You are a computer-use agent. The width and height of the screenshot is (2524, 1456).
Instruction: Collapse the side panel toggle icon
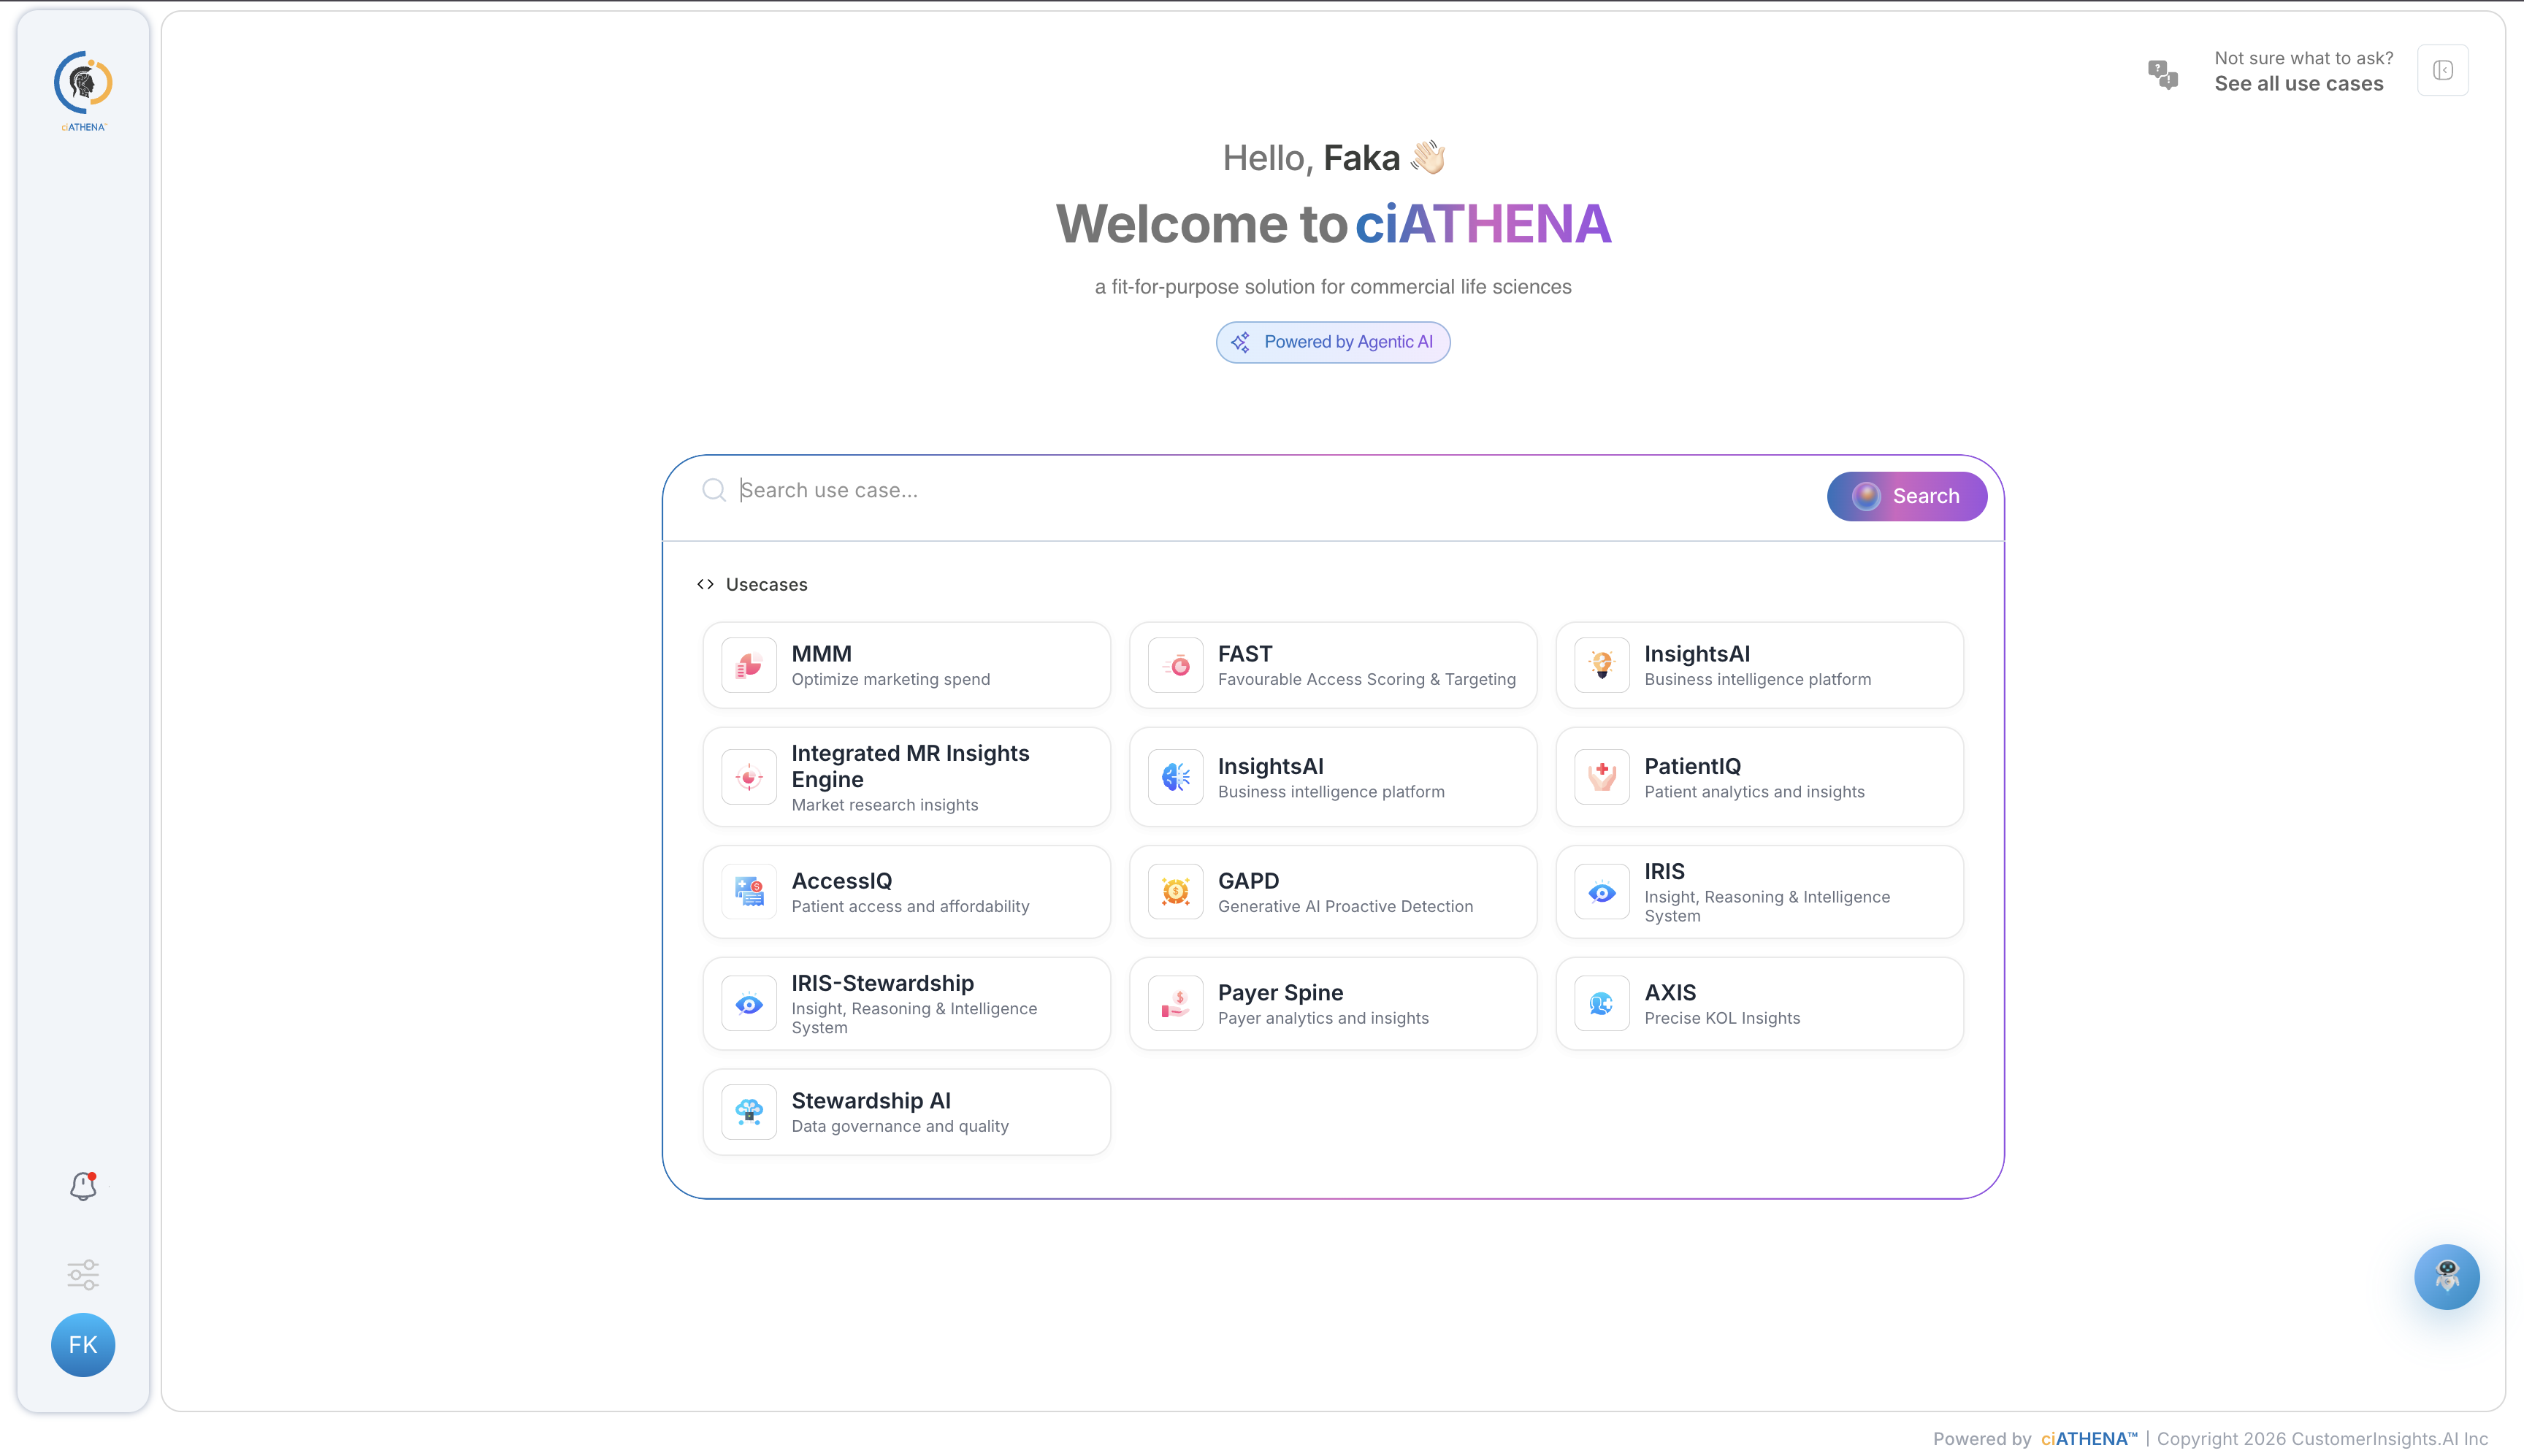[2443, 70]
